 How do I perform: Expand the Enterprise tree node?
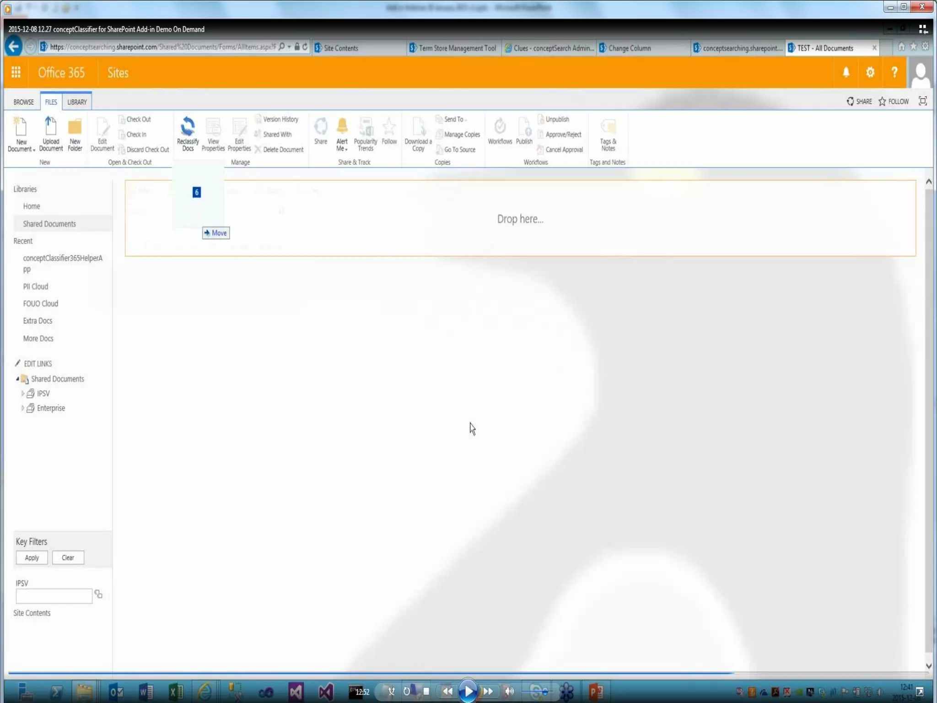[x=22, y=408]
